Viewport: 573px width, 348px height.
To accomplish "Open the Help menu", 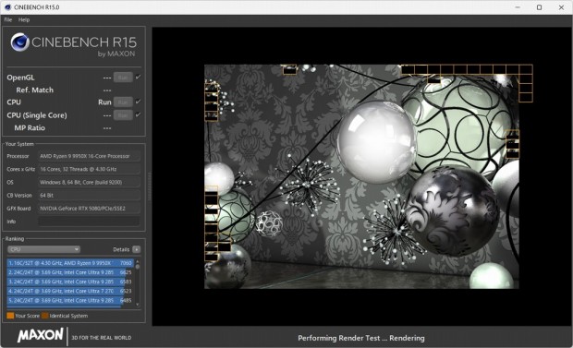I will [24, 19].
